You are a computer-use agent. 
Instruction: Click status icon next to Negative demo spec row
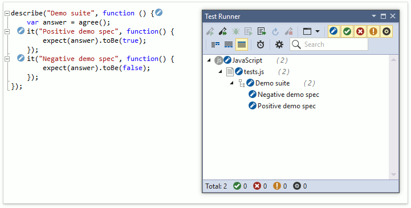(x=253, y=94)
